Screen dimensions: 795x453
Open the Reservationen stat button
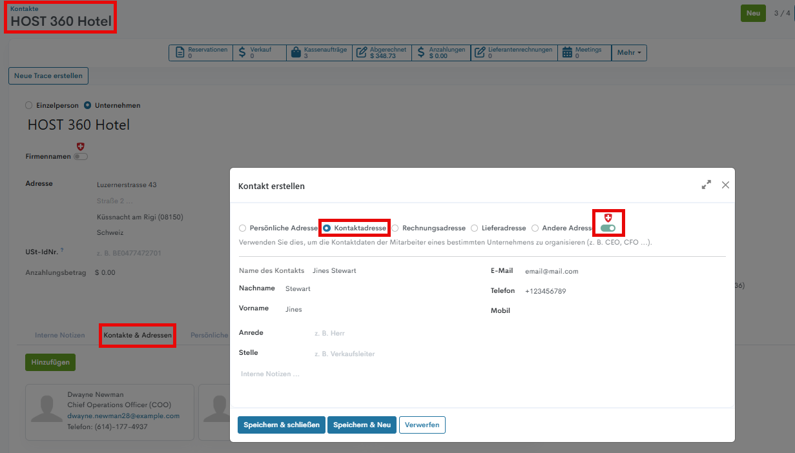[201, 53]
